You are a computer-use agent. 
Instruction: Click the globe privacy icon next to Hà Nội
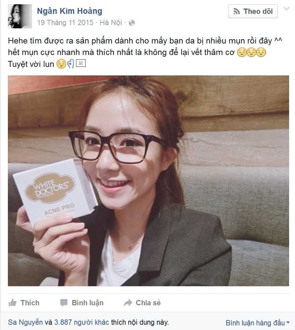132,23
